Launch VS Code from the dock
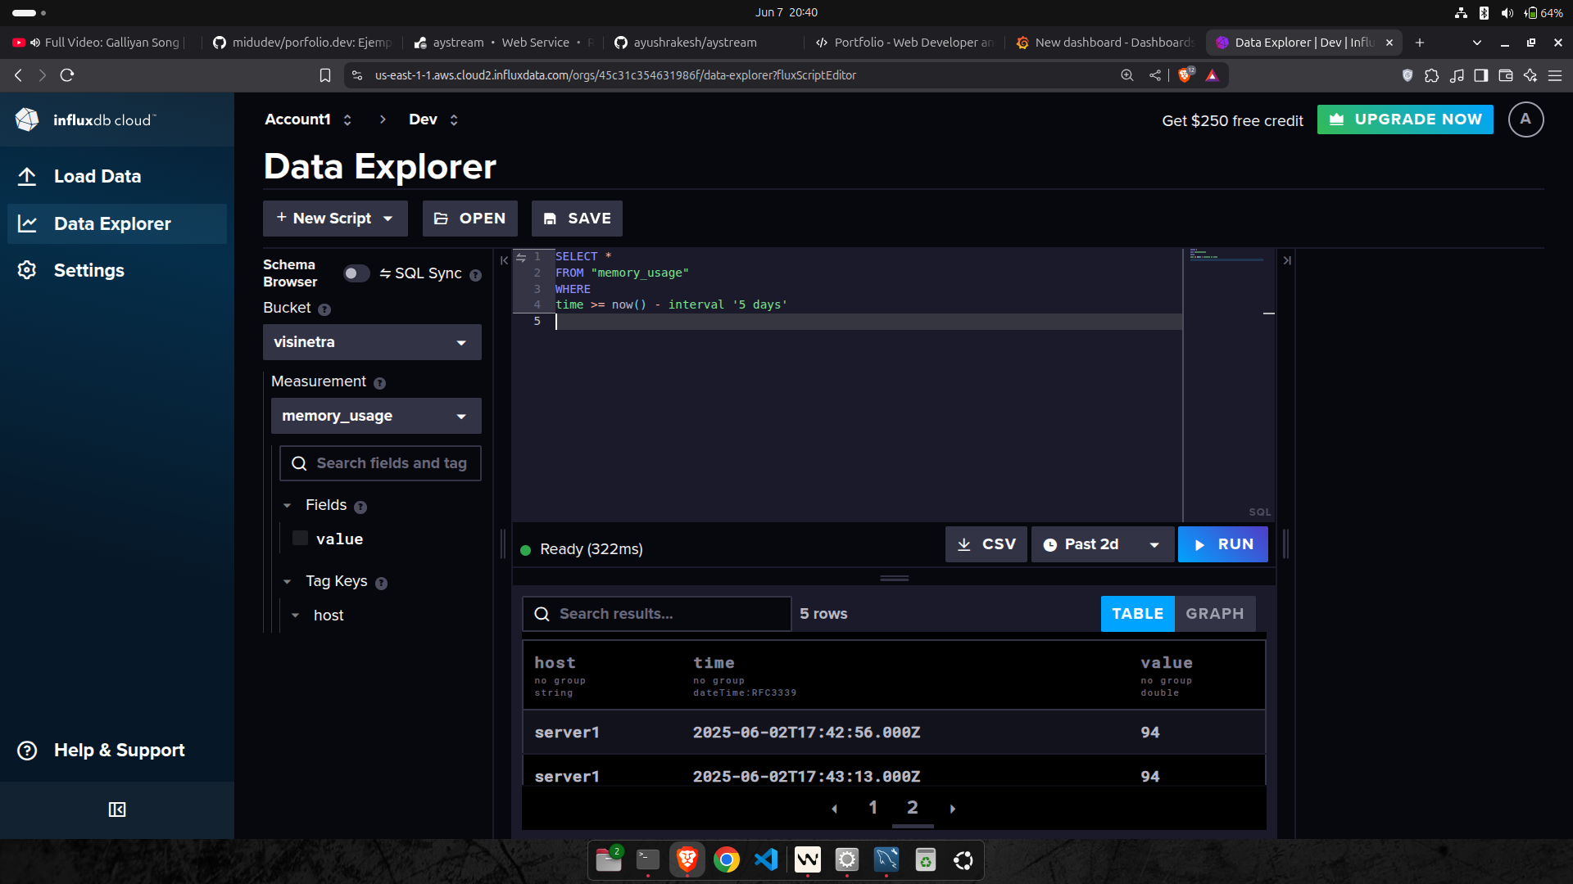1573x884 pixels. click(765, 859)
